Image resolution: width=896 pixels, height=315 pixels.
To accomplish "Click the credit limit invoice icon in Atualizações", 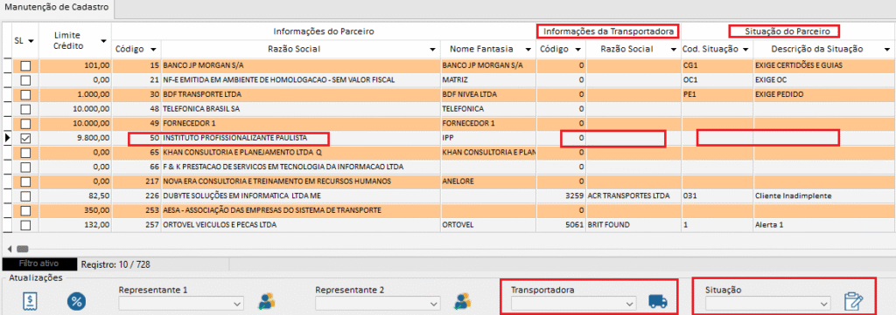I will click(x=31, y=301).
